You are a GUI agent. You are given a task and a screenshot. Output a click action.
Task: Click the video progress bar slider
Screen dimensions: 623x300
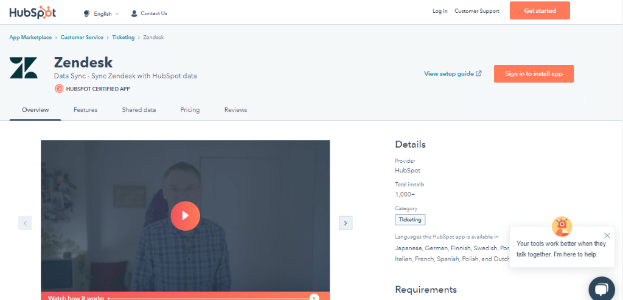click(209, 298)
